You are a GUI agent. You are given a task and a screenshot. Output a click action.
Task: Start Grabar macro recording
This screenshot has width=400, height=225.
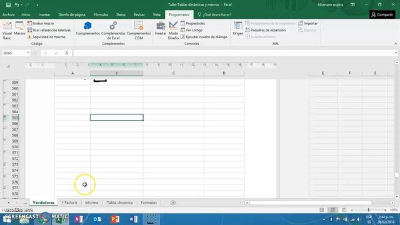pyautogui.click(x=41, y=23)
